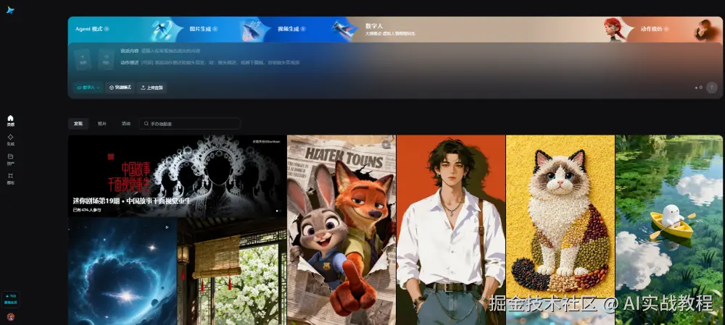The width and height of the screenshot is (725, 325).
Task: Click arrow icon beside motion imitation label
Action: click(666, 29)
